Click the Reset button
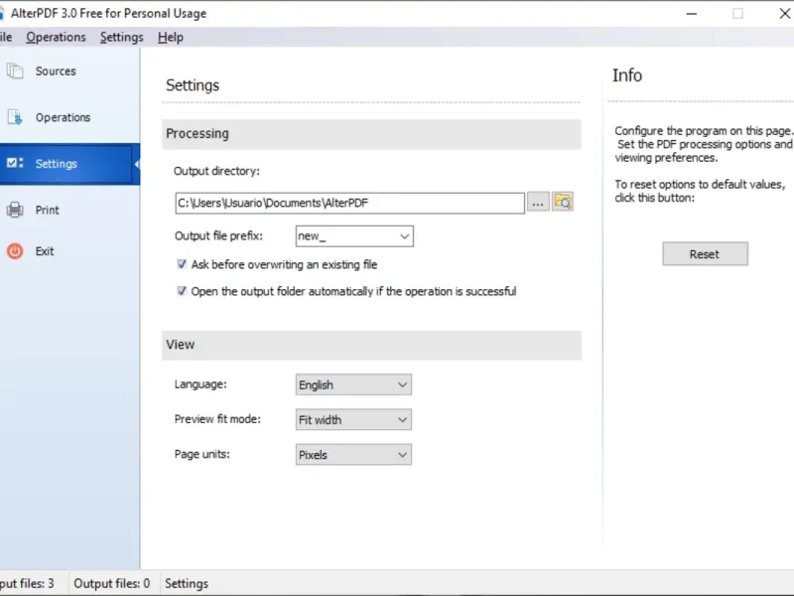 click(705, 254)
